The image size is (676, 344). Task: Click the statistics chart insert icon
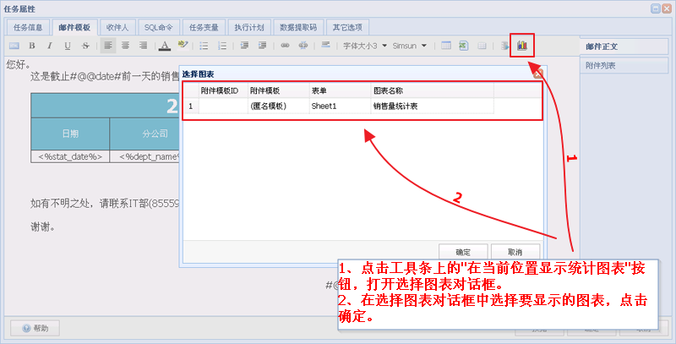[x=522, y=45]
